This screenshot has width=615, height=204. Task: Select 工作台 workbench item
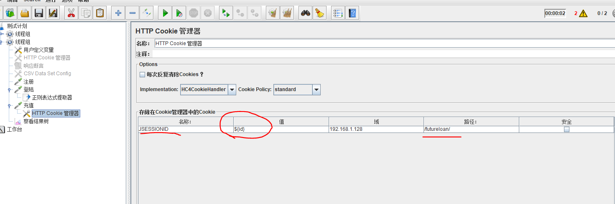(14, 129)
